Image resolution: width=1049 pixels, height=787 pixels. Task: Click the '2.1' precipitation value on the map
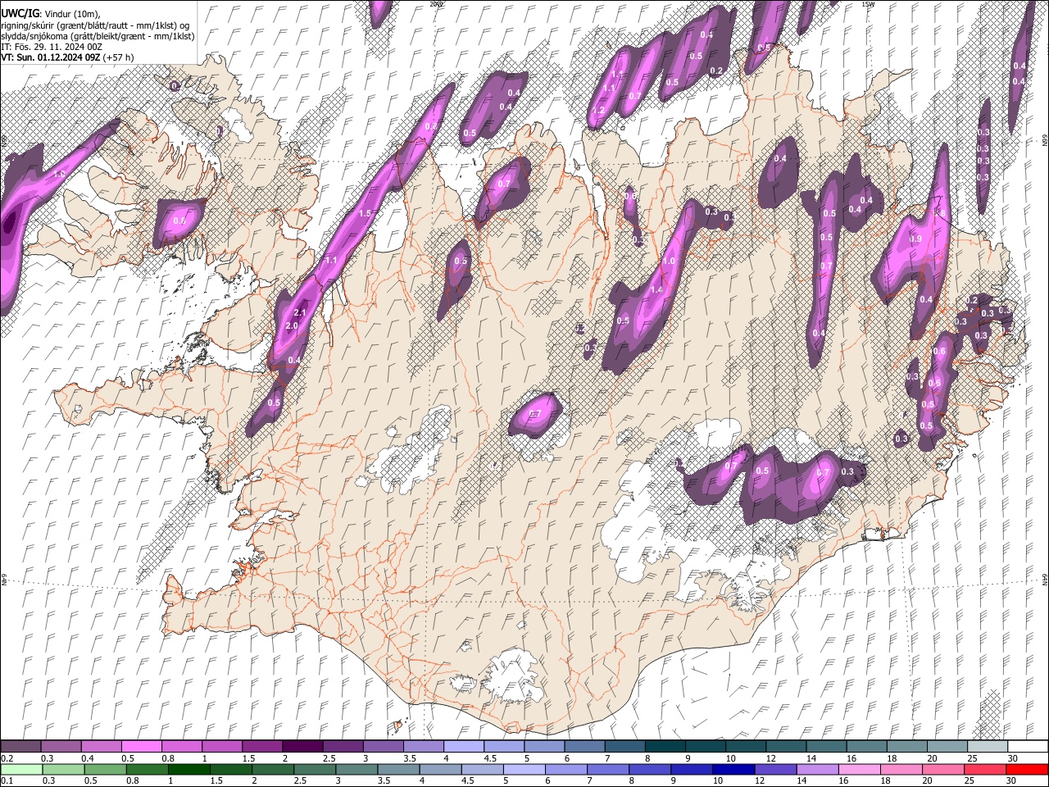(300, 312)
